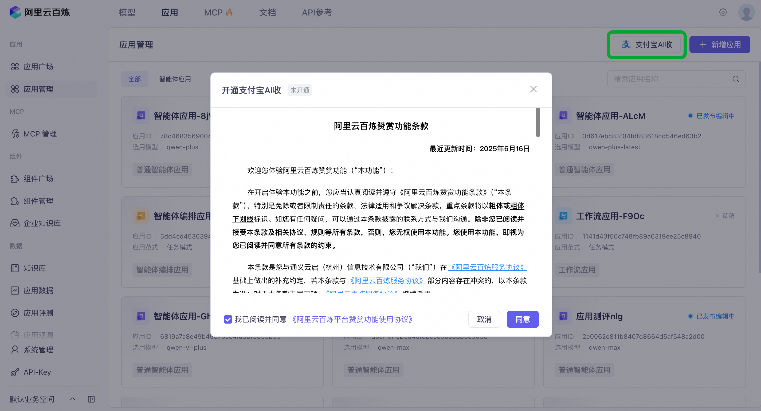The image size is (761, 411).
Task: Click the app ID 3d617ebc83f04fdf83618cd546ed63b2
Action: click(642, 136)
